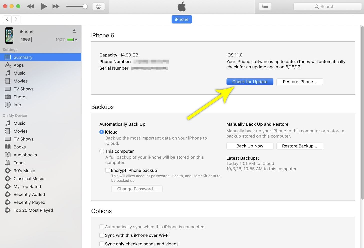Image resolution: width=364 pixels, height=248 pixels.
Task: Click the iPhone device thumbnail image
Action: [9, 35]
